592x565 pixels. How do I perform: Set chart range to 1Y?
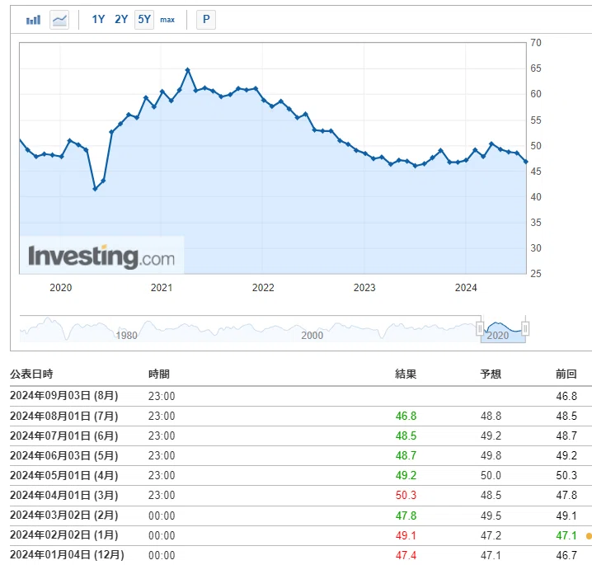click(98, 19)
